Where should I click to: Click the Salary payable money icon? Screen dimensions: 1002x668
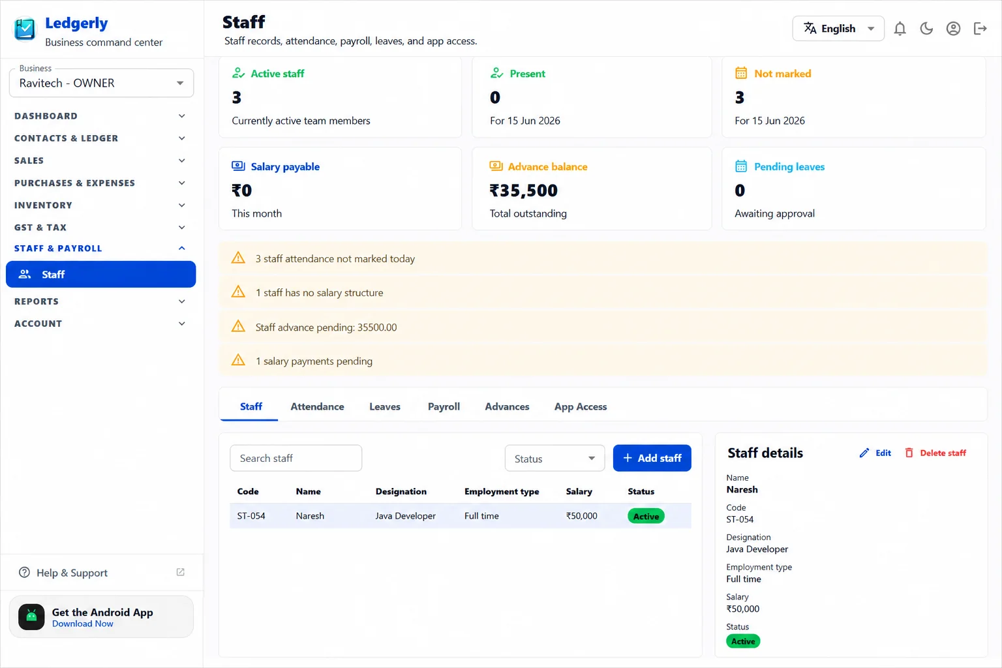click(x=239, y=166)
